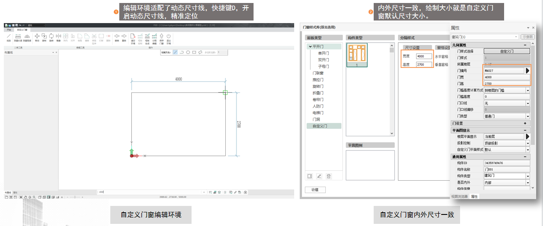Open the 是否内外 dropdown
The height and width of the screenshot is (226, 543).
click(528, 182)
